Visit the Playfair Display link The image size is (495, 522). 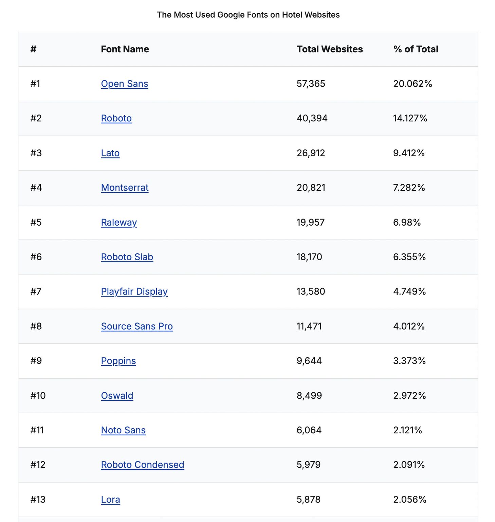(134, 292)
